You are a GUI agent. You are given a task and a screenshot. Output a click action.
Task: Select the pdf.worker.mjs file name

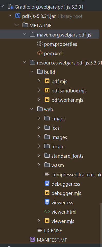pos(67,100)
